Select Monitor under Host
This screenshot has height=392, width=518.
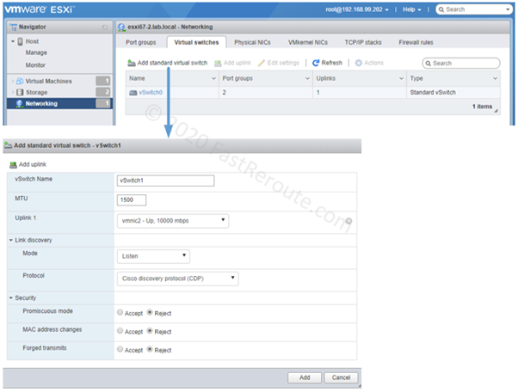(35, 65)
